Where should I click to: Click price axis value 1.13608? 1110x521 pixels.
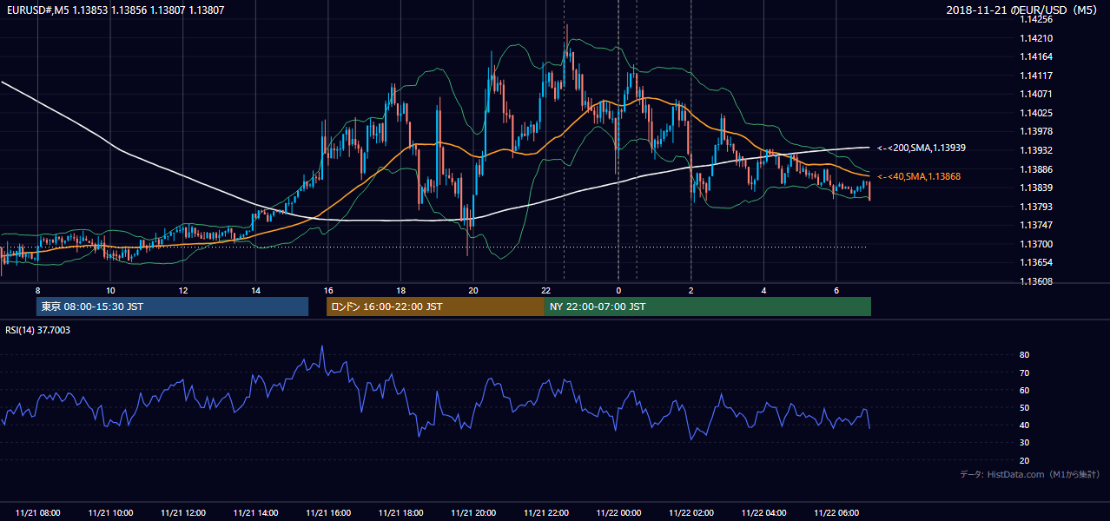(x=1036, y=281)
